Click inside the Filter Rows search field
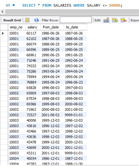The width and height of the screenshot is (139, 166). [76, 20]
